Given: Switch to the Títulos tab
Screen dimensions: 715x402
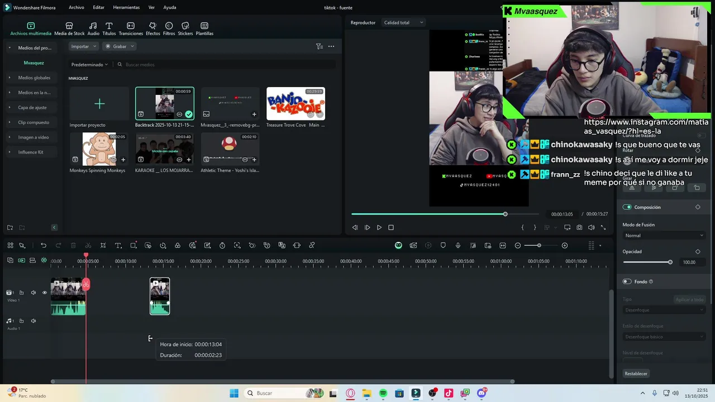Looking at the screenshot, I should 109,29.
